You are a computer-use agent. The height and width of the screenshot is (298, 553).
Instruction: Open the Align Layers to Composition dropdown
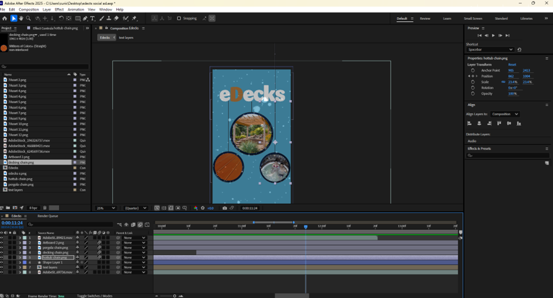(x=505, y=114)
